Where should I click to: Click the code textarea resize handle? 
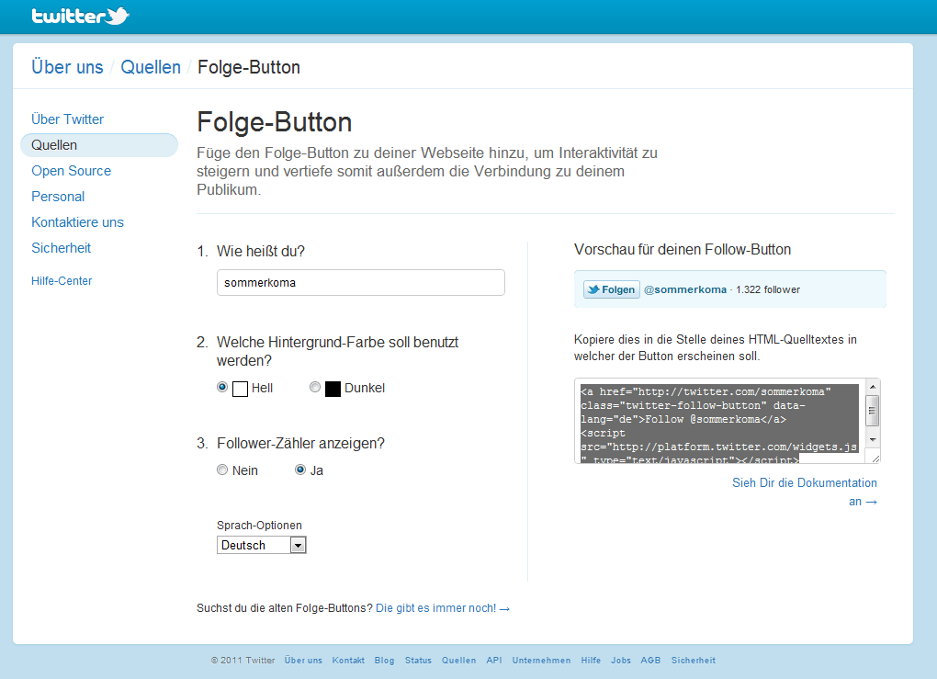(x=875, y=458)
